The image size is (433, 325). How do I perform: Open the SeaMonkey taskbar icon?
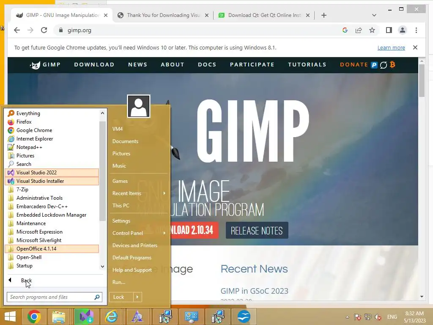(244, 317)
